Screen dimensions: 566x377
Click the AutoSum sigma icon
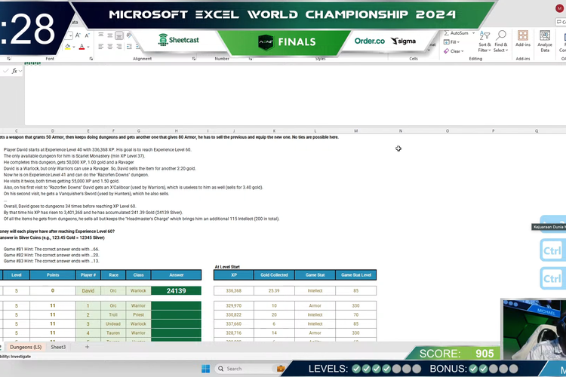point(447,33)
